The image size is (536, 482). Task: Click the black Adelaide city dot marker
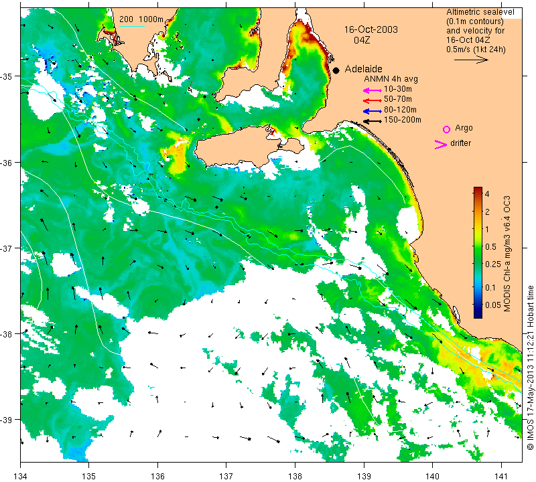pyautogui.click(x=336, y=70)
